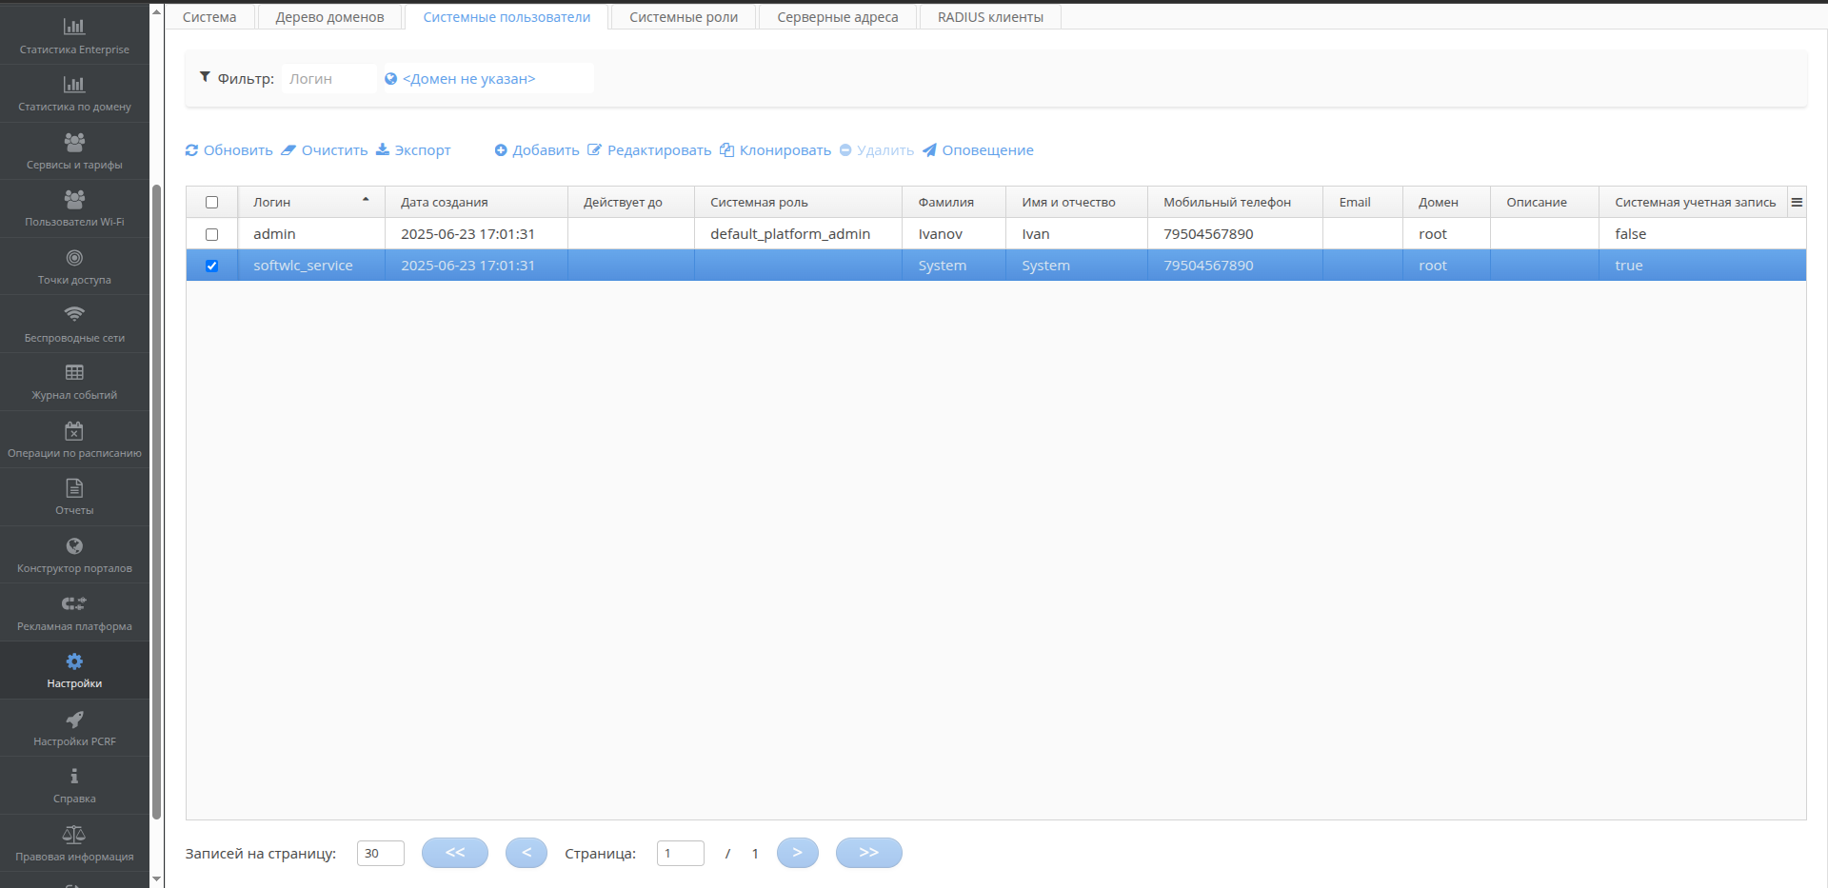Switch to the Система tab
Screen dimensions: 1828x888
209,17
